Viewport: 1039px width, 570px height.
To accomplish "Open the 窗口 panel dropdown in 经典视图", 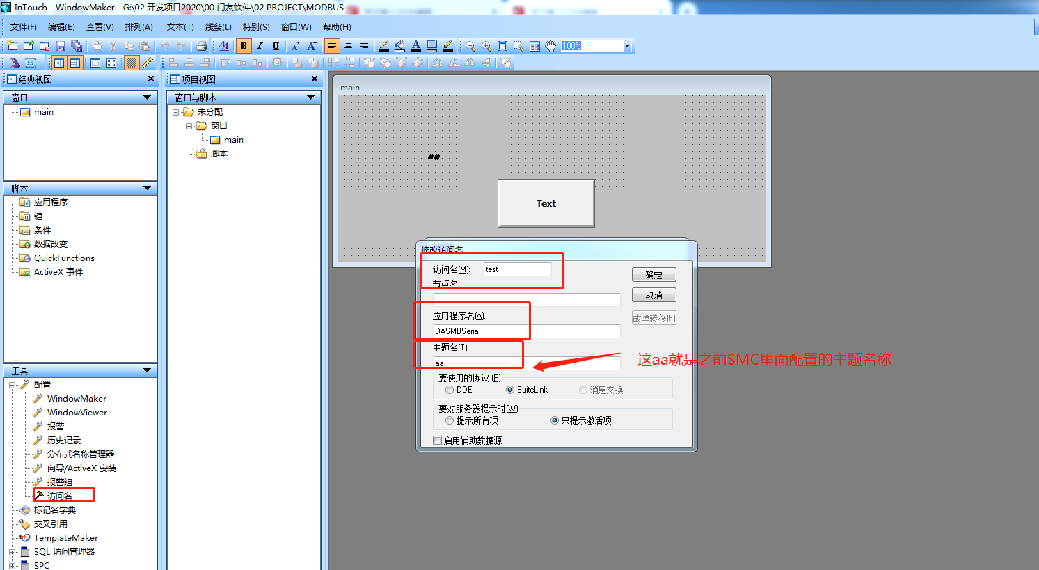I will [148, 97].
